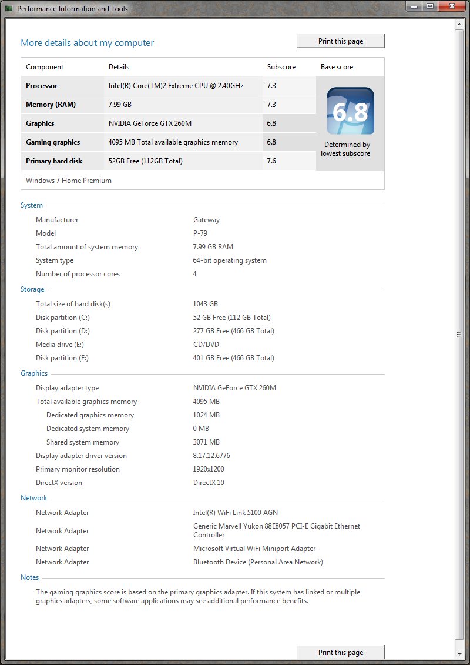Click the Network section heading
This screenshot has width=470, height=665.
pyautogui.click(x=34, y=498)
